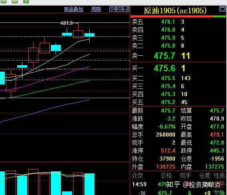Open the 周期 period link

pyautogui.click(x=96, y=9)
